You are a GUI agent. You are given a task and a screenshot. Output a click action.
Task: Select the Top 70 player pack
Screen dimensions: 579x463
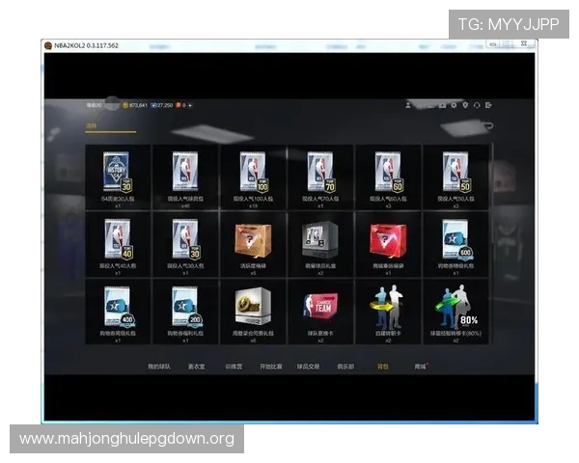click(320, 173)
